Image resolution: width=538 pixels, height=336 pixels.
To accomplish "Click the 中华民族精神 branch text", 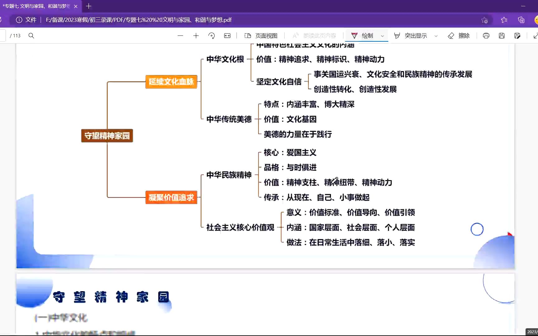I will pyautogui.click(x=229, y=175).
